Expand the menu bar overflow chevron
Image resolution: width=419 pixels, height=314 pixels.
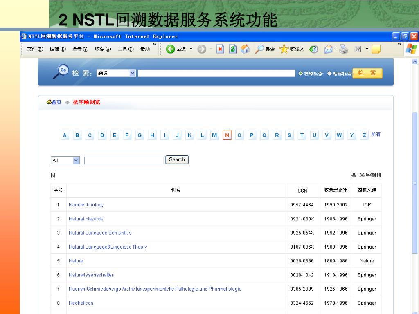pyautogui.click(x=154, y=44)
